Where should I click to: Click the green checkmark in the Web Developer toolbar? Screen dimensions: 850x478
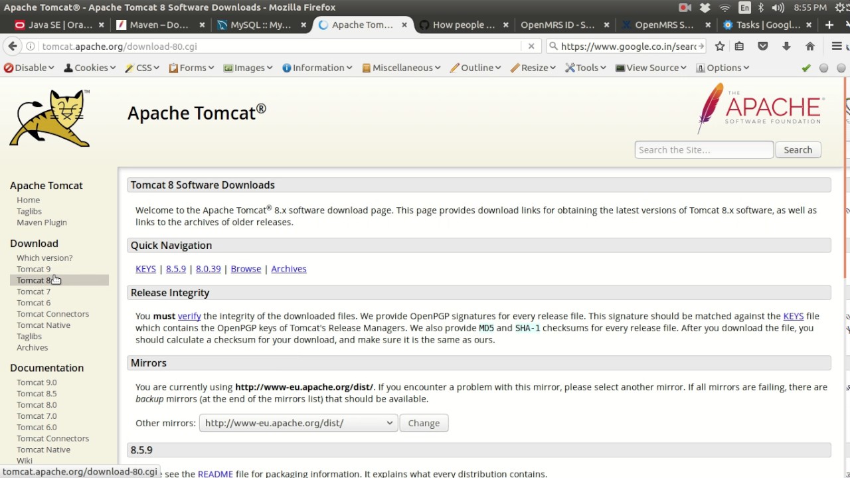pos(806,68)
